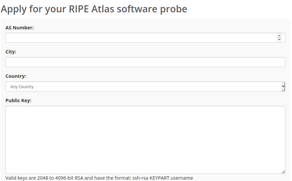Image resolution: width=292 pixels, height=181 pixels.
Task: Click the 'Valid keys are 2048 to 4096-bit' hint
Action: [x=39, y=178]
